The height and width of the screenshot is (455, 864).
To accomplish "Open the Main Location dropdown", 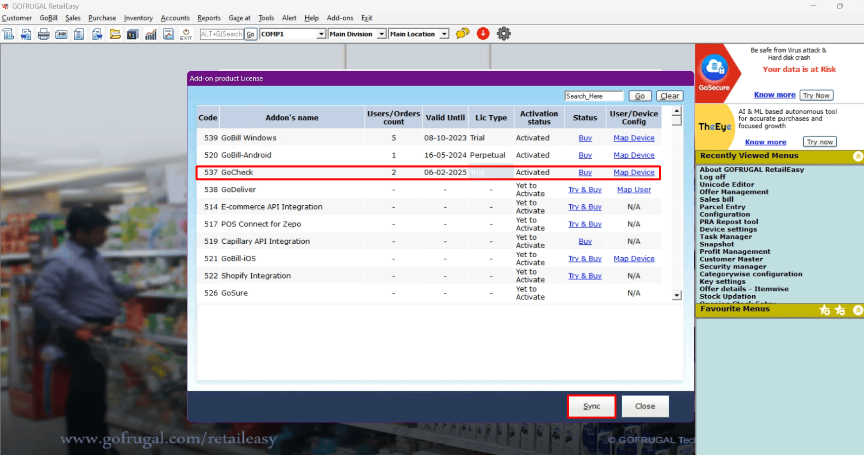I will 444,34.
